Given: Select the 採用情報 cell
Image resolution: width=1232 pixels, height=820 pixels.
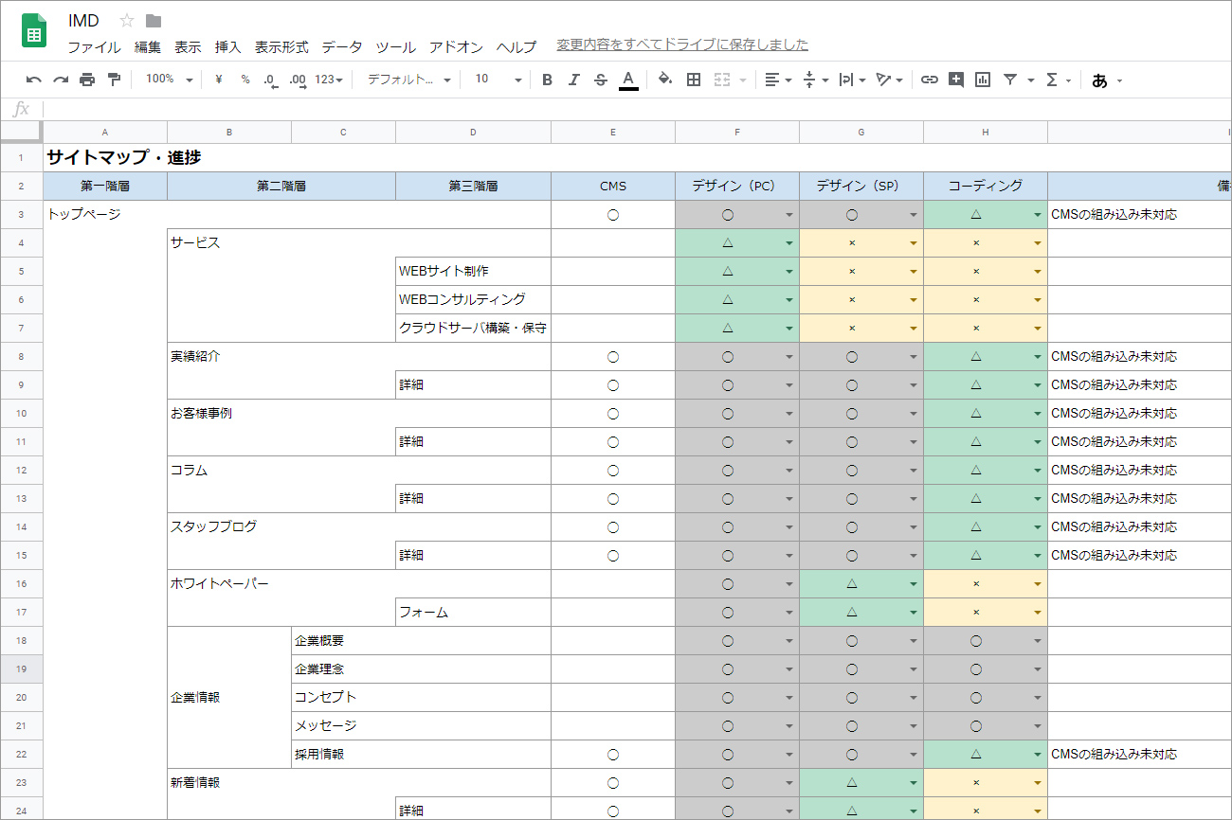Looking at the screenshot, I should point(422,755).
